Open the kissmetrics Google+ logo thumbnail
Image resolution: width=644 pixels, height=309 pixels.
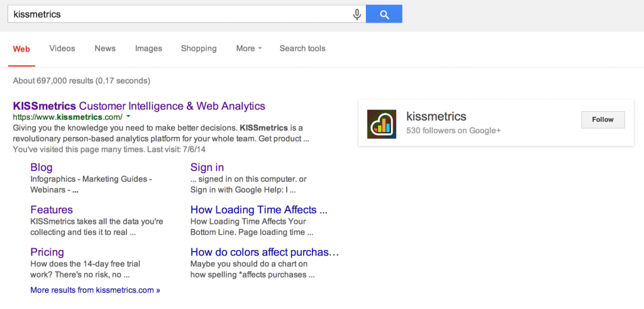382,124
